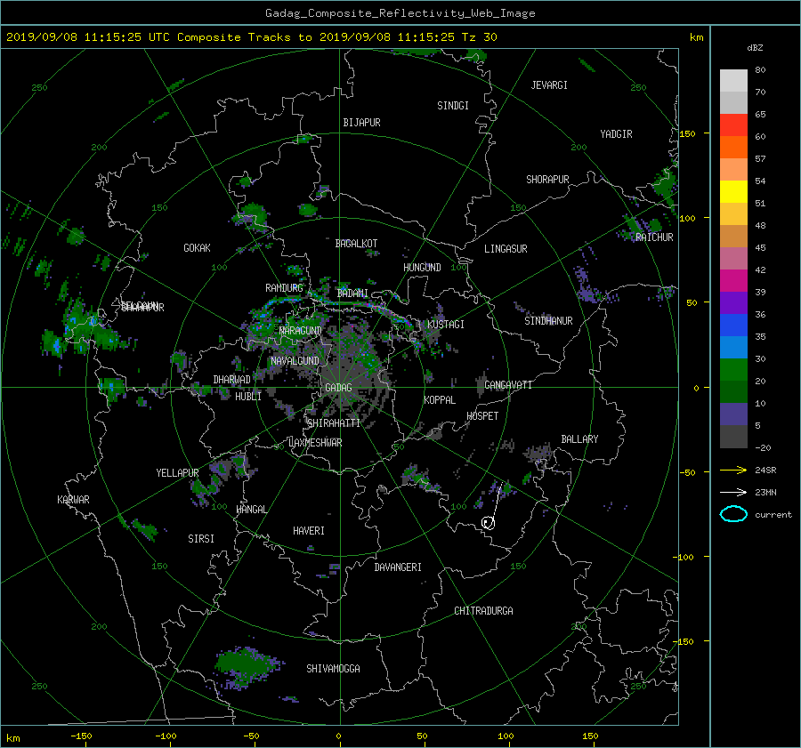This screenshot has height=748, width=801.
Task: Click the DAVANGERI city label
Action: (x=398, y=567)
